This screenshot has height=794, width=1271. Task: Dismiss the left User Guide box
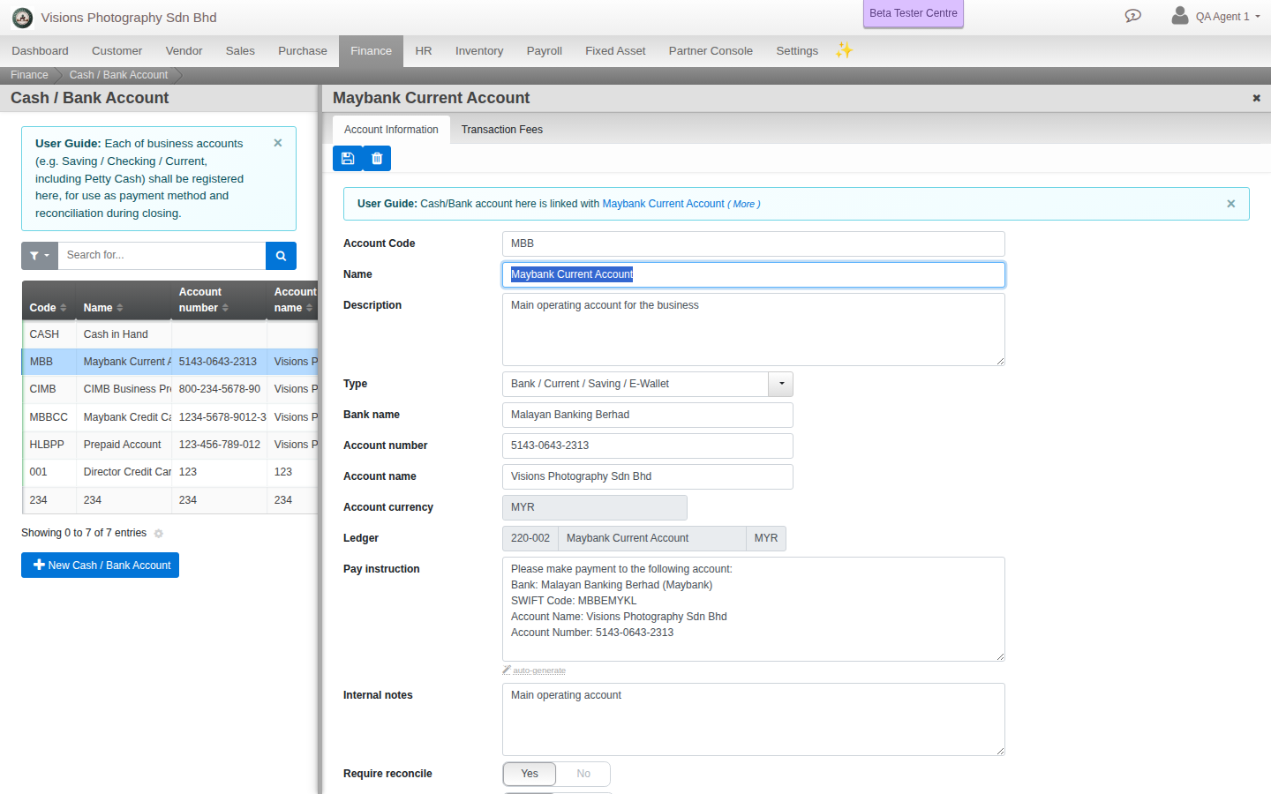coord(278,143)
